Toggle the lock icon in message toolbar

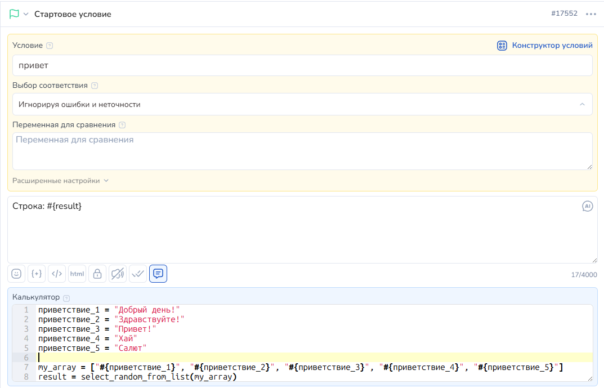click(x=97, y=274)
